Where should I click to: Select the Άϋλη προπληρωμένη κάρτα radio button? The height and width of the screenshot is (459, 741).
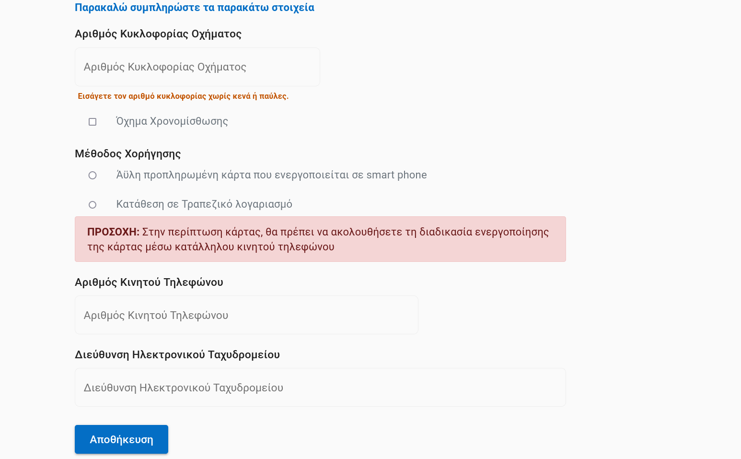coord(93,176)
